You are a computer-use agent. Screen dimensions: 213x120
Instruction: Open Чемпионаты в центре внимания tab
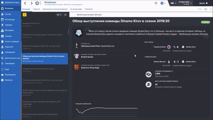[55, 9]
